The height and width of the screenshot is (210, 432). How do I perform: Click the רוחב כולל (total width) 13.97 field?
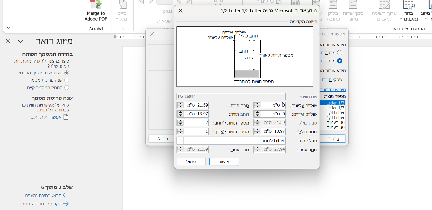click(273, 131)
